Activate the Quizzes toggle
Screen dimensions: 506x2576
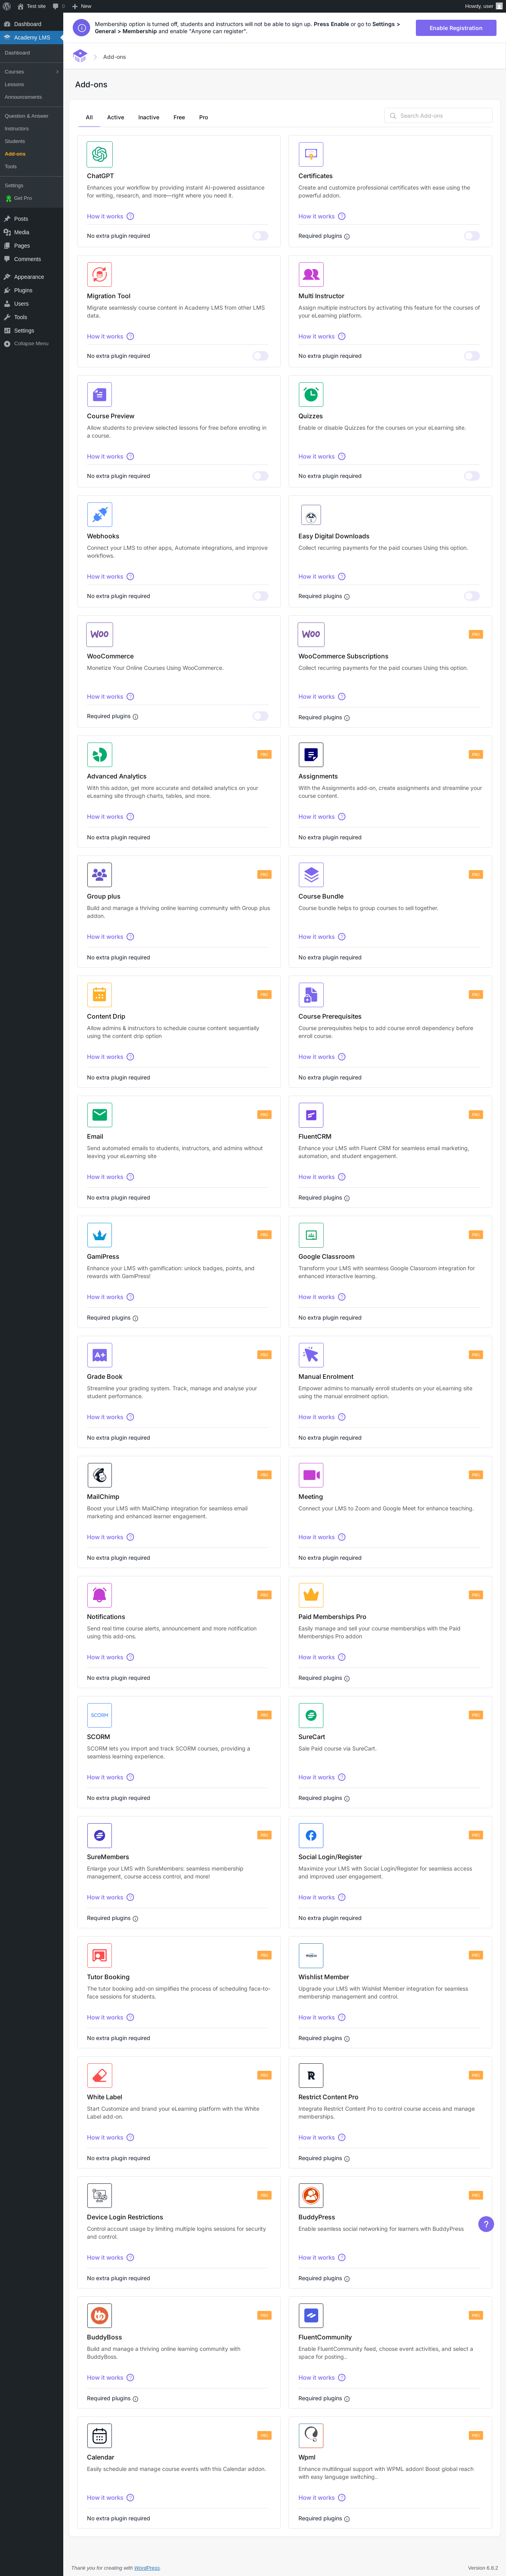pos(472,476)
